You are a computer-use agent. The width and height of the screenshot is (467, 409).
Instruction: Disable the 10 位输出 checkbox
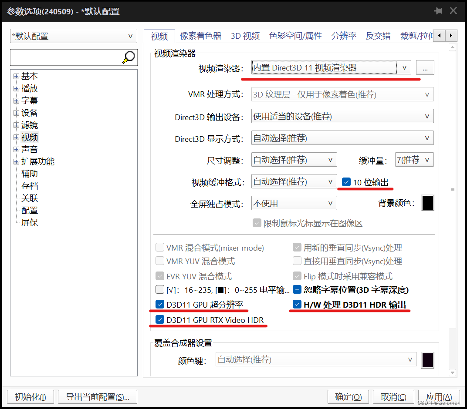tap(346, 182)
